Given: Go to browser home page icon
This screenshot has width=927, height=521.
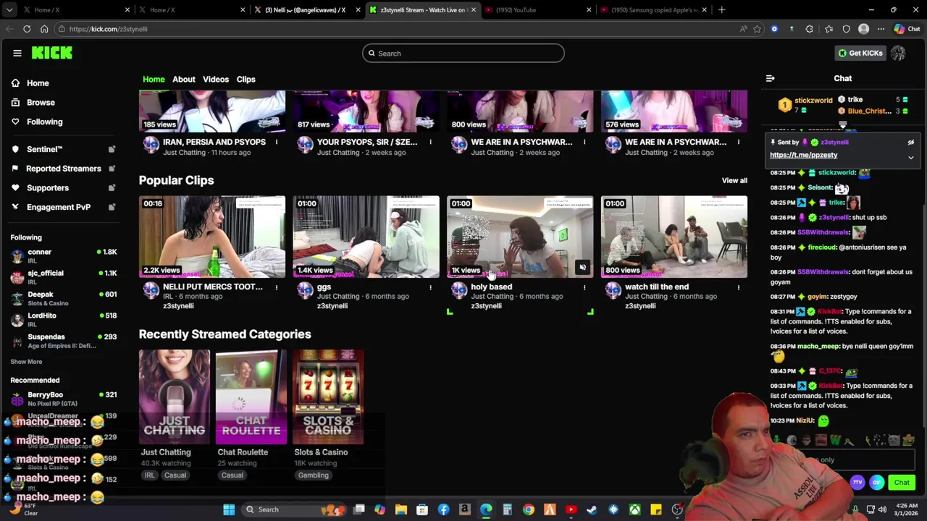Looking at the screenshot, I should 44,29.
